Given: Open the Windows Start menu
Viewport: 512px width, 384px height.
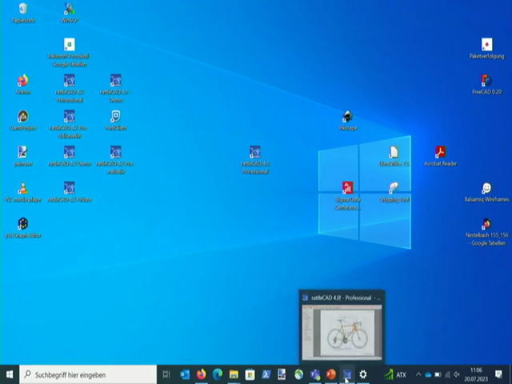Looking at the screenshot, I should (10, 374).
